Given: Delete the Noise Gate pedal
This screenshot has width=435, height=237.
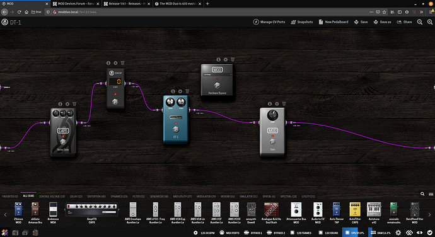Looking at the screenshot, I should [x=74, y=104].
